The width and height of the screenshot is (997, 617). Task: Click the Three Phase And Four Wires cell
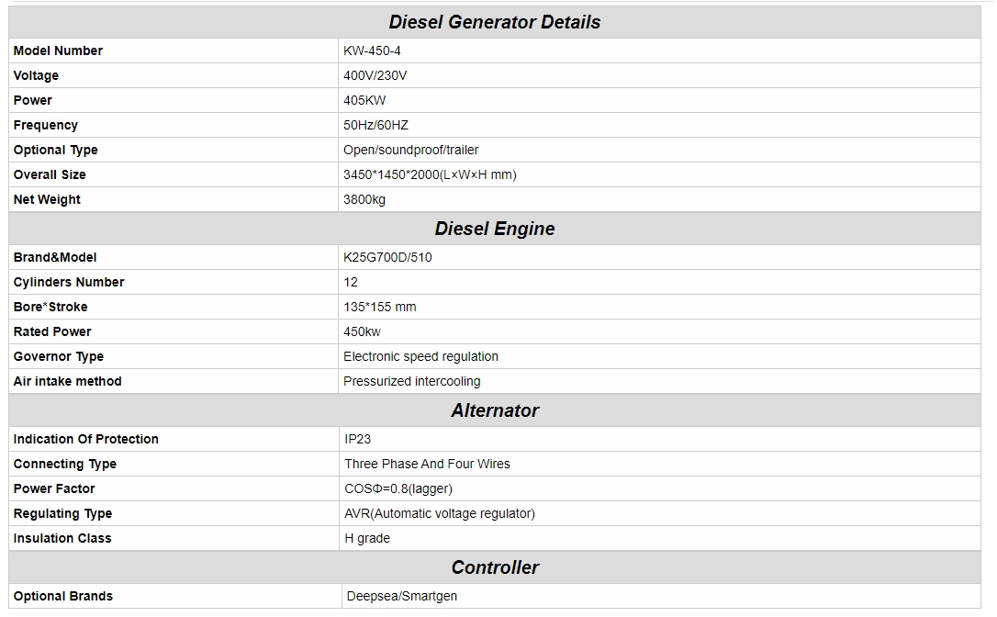click(427, 464)
